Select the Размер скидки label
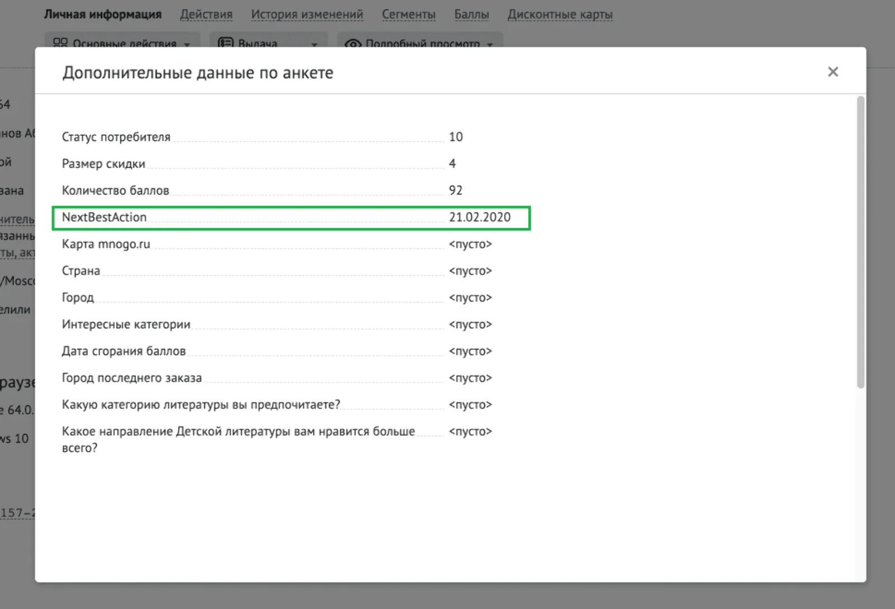 pyautogui.click(x=104, y=164)
